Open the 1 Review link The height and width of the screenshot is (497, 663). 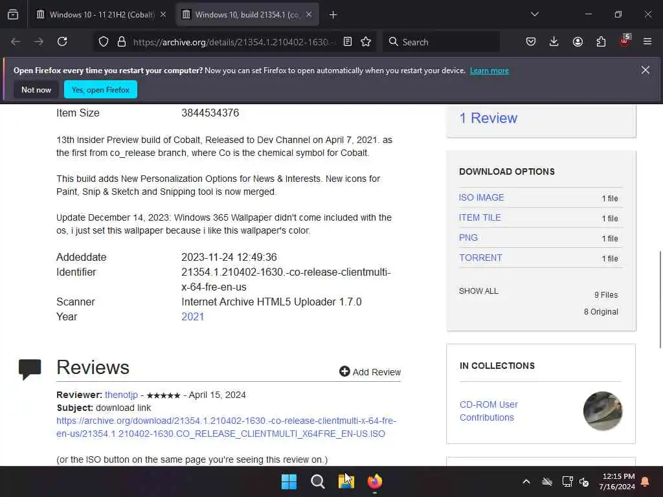pos(488,118)
